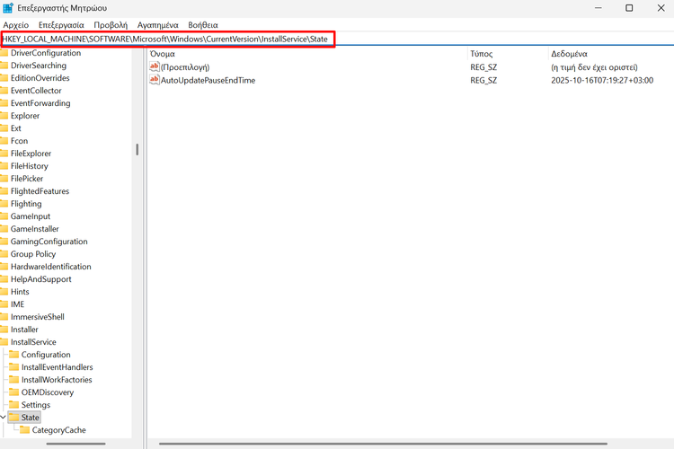Select the ImmersiveShell key

tap(38, 317)
